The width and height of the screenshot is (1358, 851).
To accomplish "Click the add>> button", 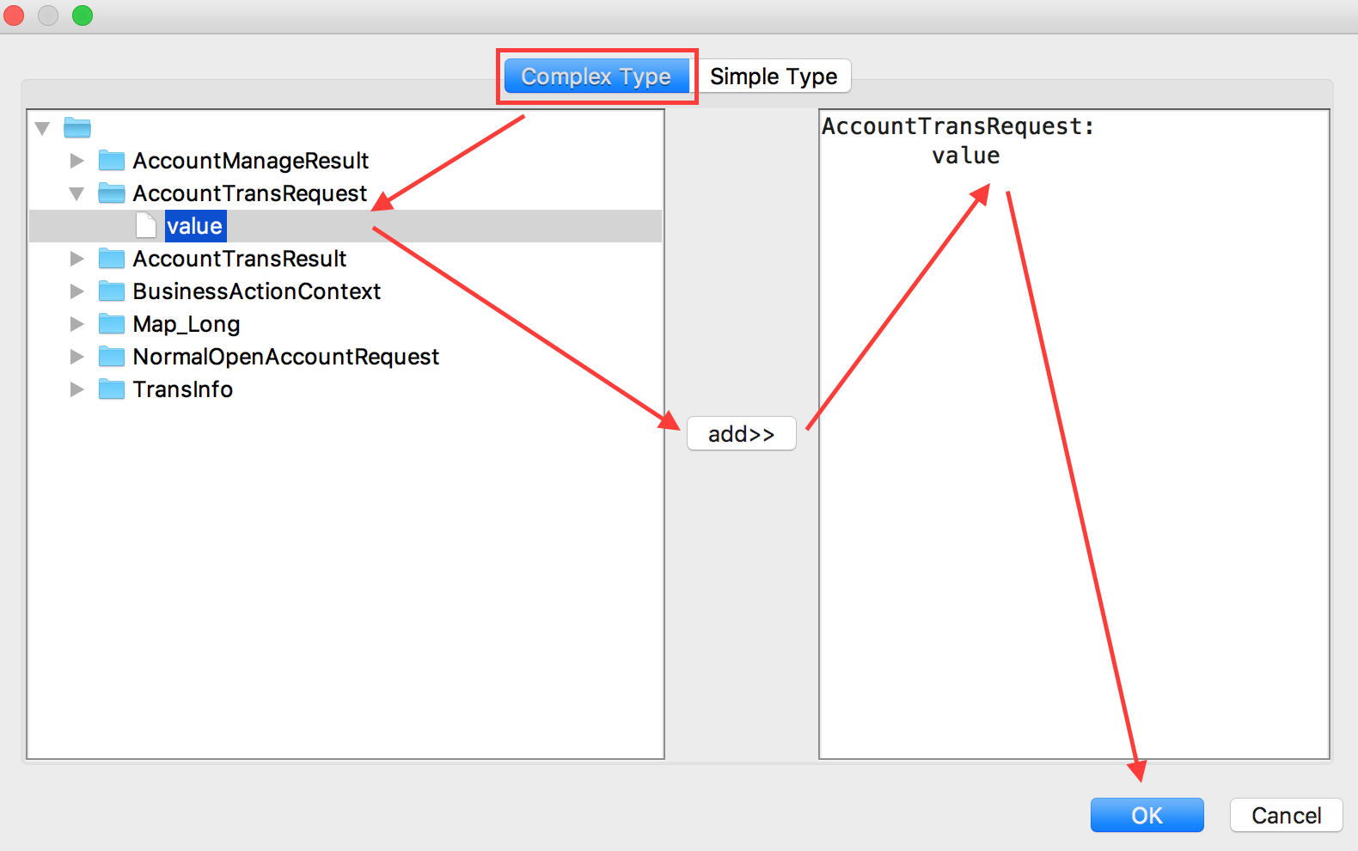I will coord(740,433).
